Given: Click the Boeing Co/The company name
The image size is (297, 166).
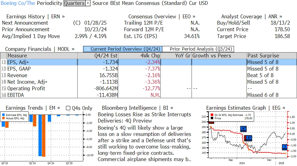Looking at the screenshot, I should (x=18, y=3).
